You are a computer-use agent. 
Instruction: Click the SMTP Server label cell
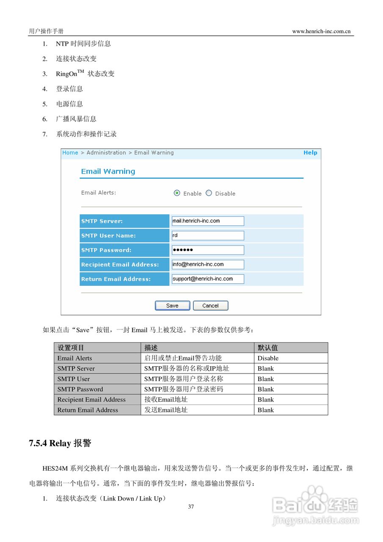pyautogui.click(x=124, y=221)
